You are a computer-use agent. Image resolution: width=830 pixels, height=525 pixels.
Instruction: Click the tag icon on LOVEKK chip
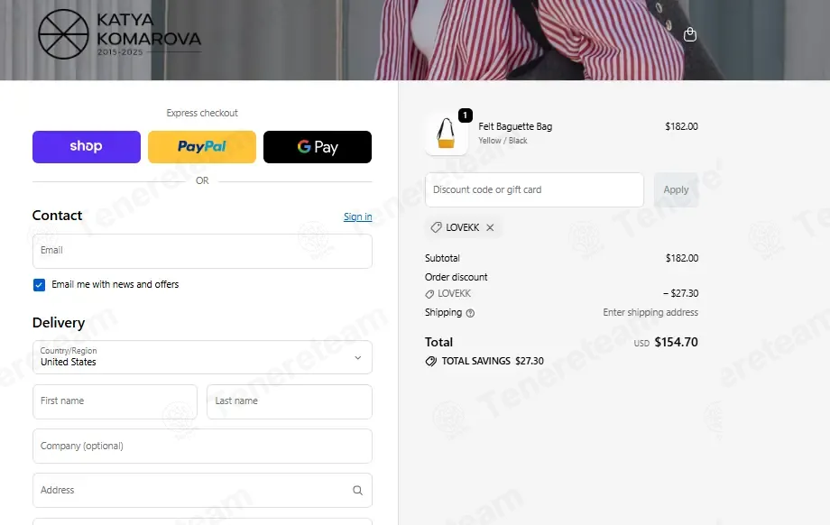click(x=436, y=227)
